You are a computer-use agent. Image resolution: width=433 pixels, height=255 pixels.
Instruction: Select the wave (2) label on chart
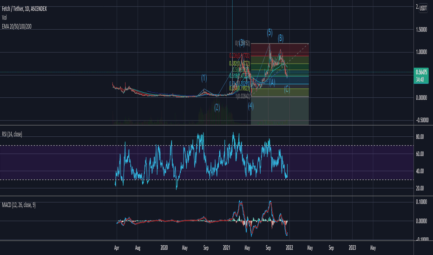(217, 107)
